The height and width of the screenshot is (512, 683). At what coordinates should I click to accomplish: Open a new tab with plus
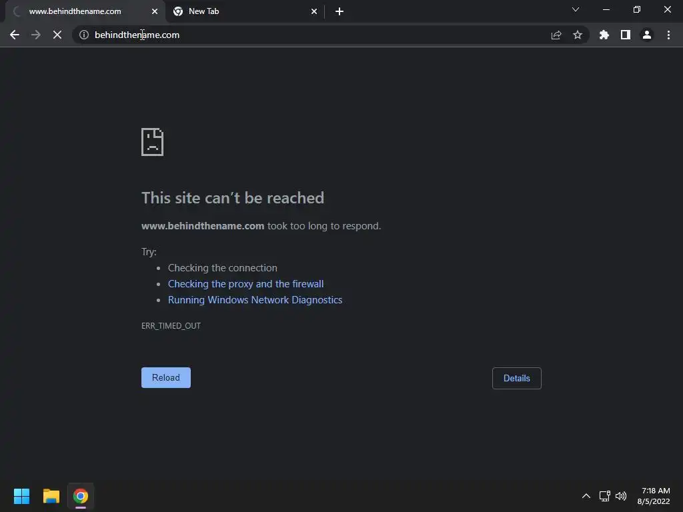tap(339, 12)
